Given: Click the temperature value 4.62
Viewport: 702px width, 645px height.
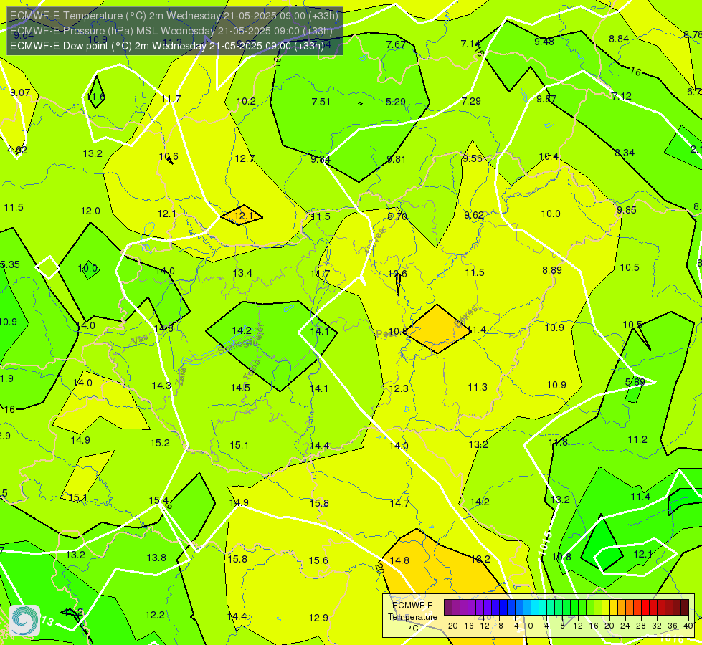Looking at the screenshot, I should click(17, 150).
